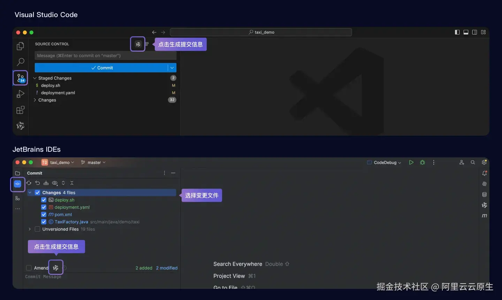Go back with VS Code title bar arrow
502x300 pixels.
tap(154, 32)
